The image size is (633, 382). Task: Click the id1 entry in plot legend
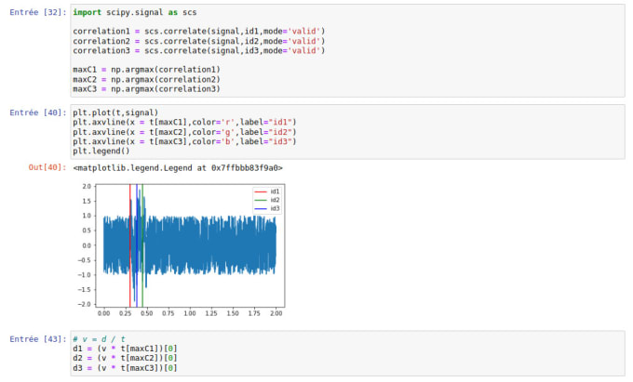click(267, 191)
